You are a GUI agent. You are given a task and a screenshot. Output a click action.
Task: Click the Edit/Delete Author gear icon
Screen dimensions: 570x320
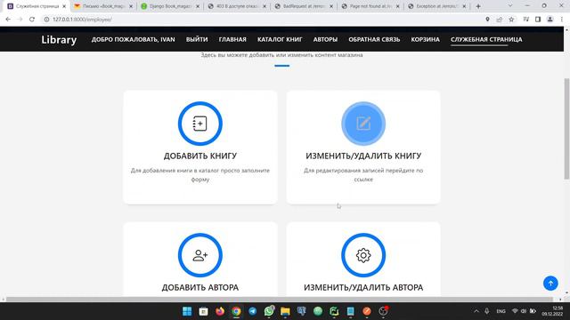point(363,255)
